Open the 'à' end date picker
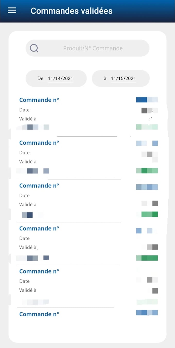Image resolution: width=175 pixels, height=348 pixels. [121, 78]
